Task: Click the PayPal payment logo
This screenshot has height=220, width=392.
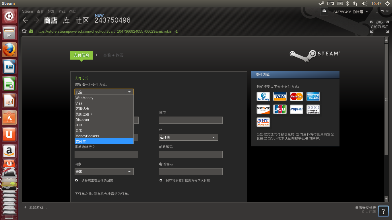Action: coord(296,109)
